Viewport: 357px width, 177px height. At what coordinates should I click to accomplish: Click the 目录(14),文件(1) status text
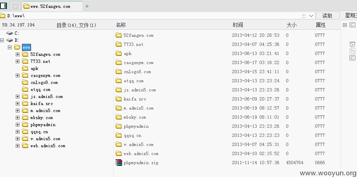76,25
